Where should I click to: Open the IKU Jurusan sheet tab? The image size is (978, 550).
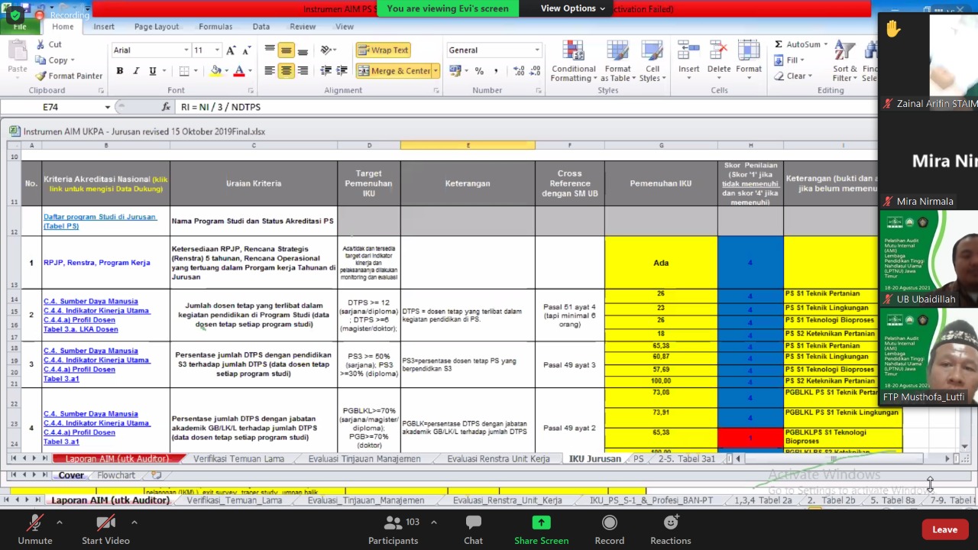coord(595,458)
